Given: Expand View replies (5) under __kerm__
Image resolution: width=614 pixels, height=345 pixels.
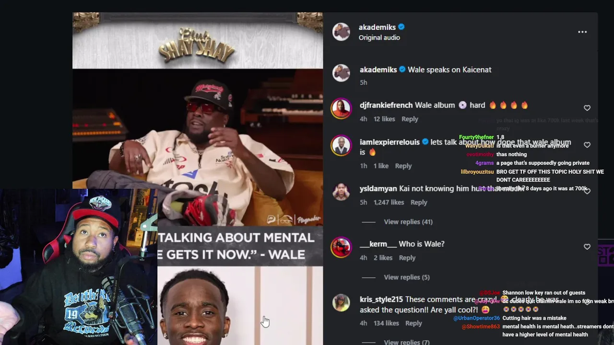Looking at the screenshot, I should coord(407,277).
